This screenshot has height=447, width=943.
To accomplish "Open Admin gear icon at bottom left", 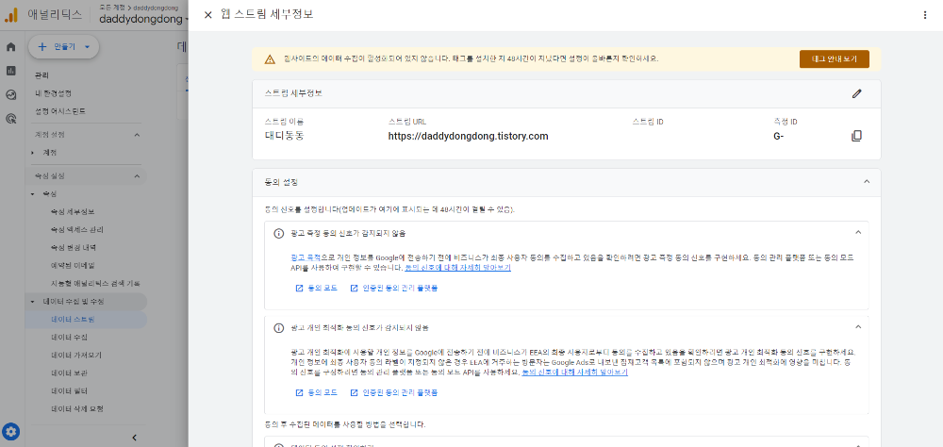I will coord(11,431).
